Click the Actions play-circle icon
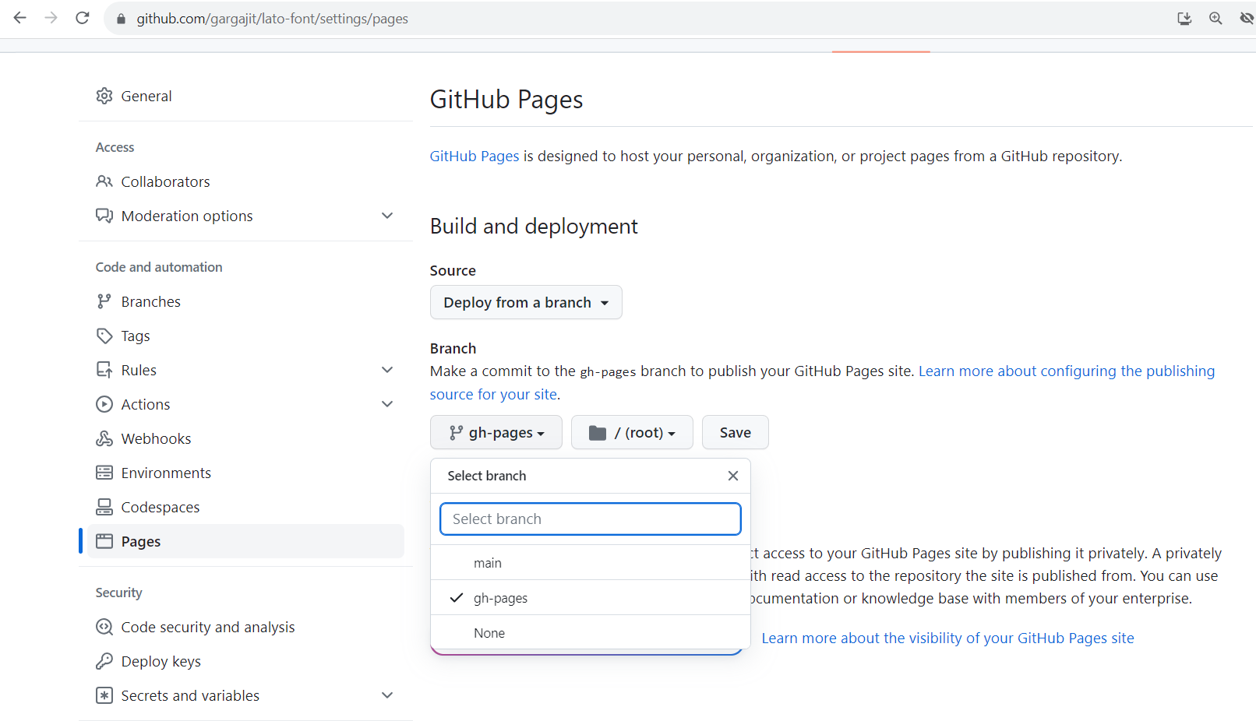This screenshot has width=1256, height=721. (104, 404)
